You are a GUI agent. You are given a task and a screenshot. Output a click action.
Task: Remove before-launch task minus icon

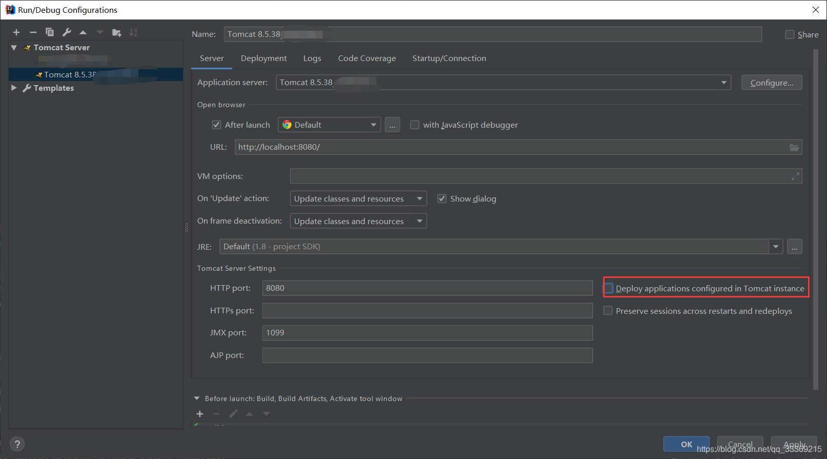(x=216, y=414)
